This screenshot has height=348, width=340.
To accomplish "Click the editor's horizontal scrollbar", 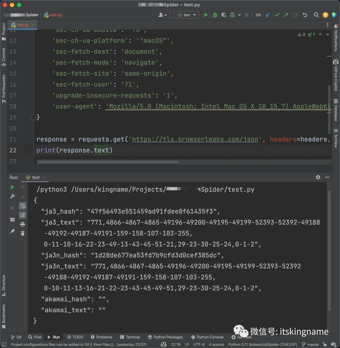I will [x=108, y=162].
